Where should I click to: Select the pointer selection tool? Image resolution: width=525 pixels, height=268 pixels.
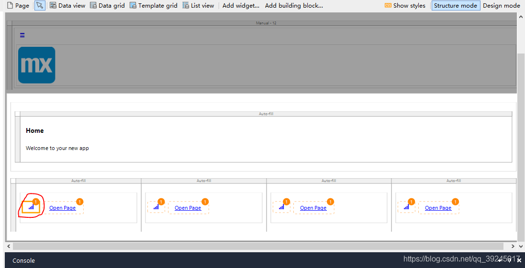[40, 6]
